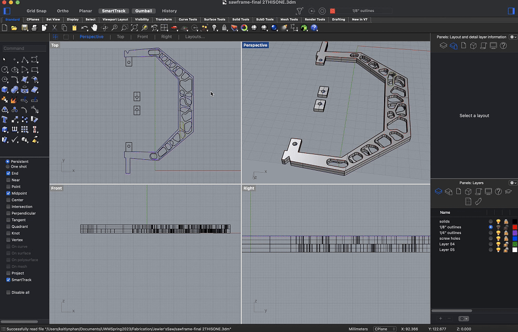518x332 pixels.
Task: Click the color wheel Object Properties icon
Action: pyautogui.click(x=244, y=28)
